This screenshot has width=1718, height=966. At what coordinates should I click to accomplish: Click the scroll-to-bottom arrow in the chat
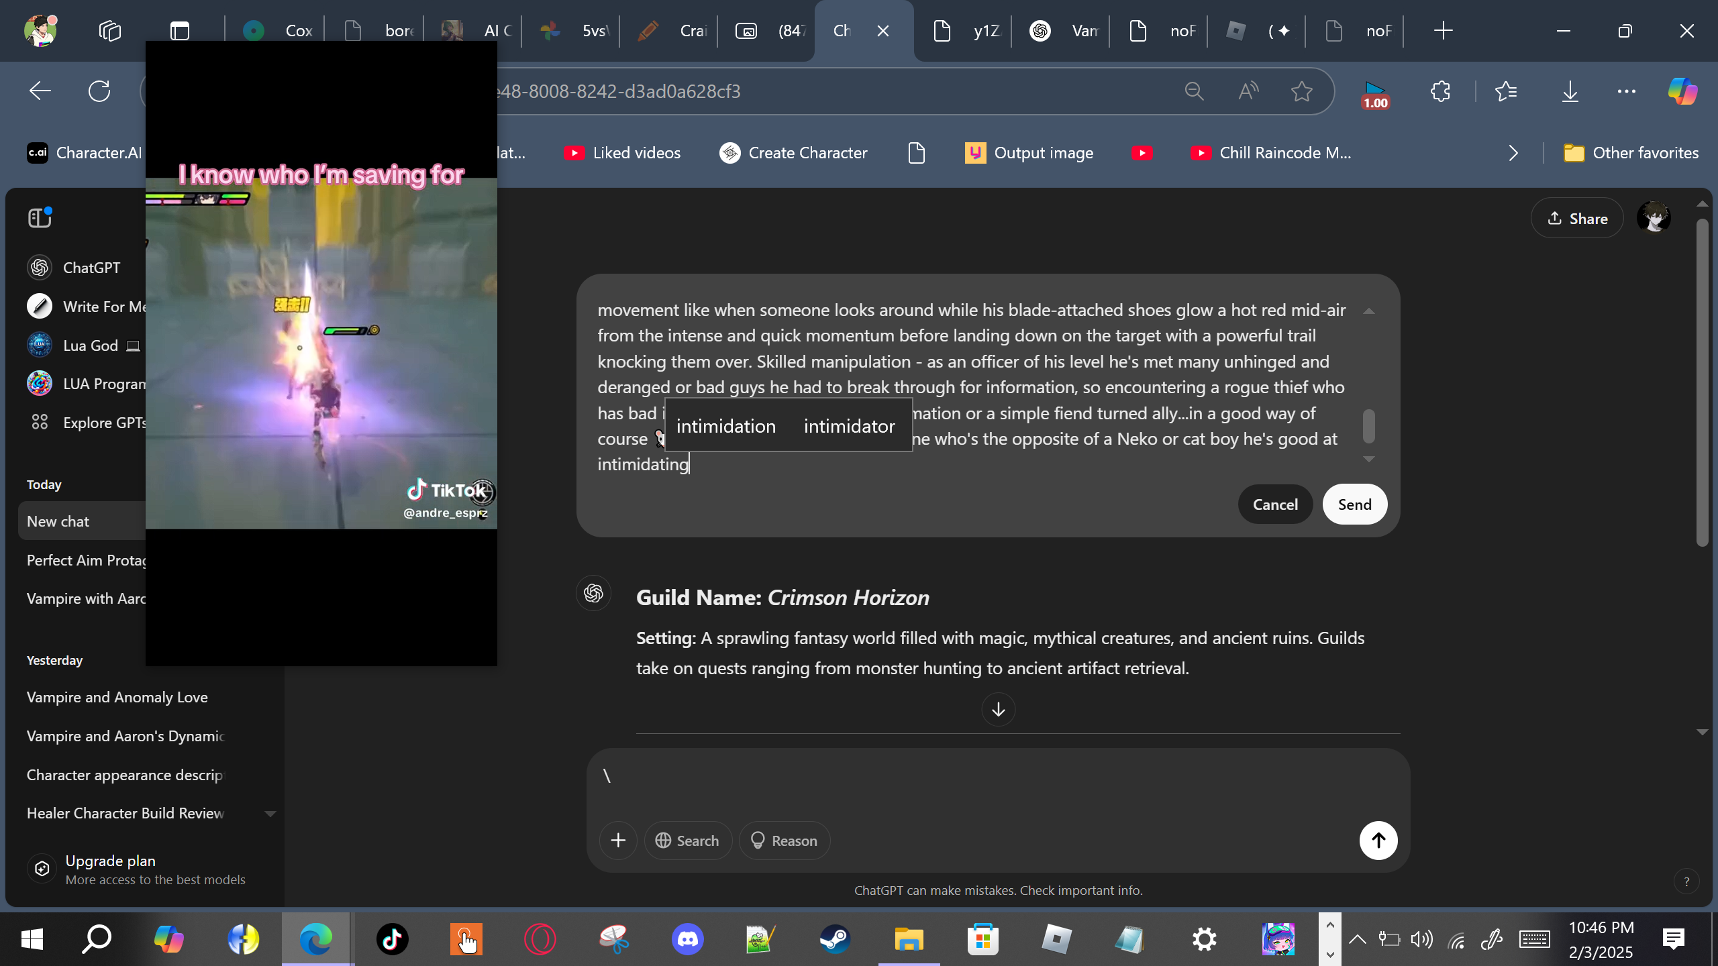point(999,709)
